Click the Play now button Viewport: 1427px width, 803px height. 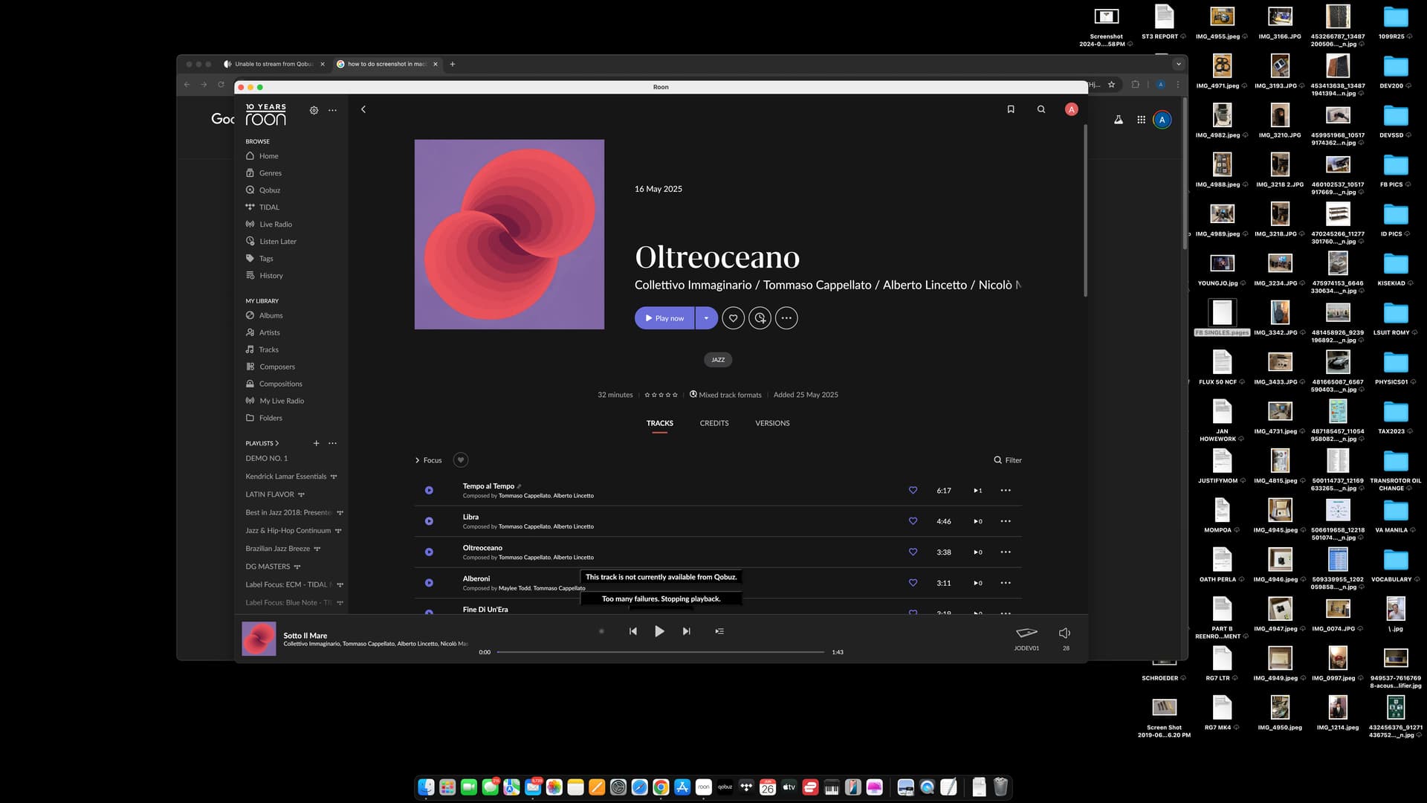(664, 318)
